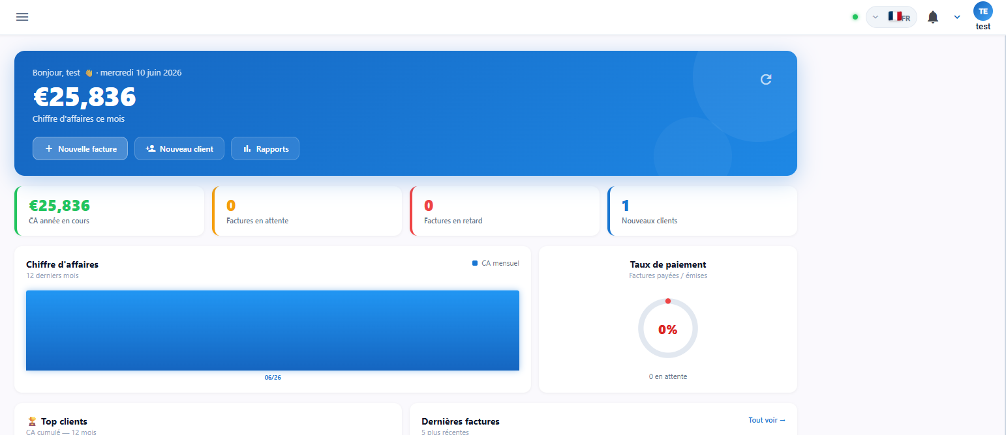Click the 06/26 axis label
Image resolution: width=1006 pixels, height=435 pixels.
click(x=273, y=378)
